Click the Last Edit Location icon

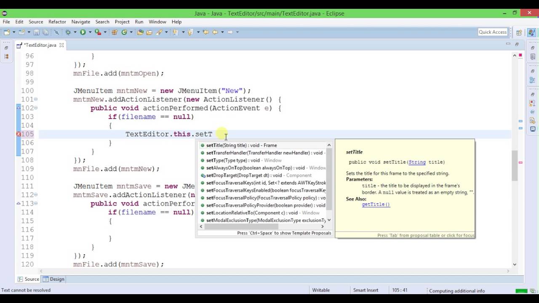tap(206, 32)
